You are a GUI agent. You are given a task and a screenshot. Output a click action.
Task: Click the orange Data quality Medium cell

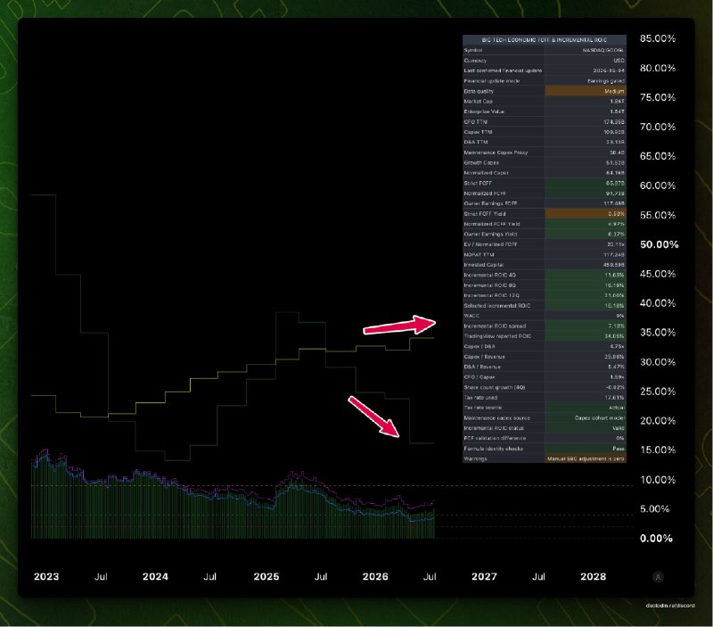click(x=586, y=91)
